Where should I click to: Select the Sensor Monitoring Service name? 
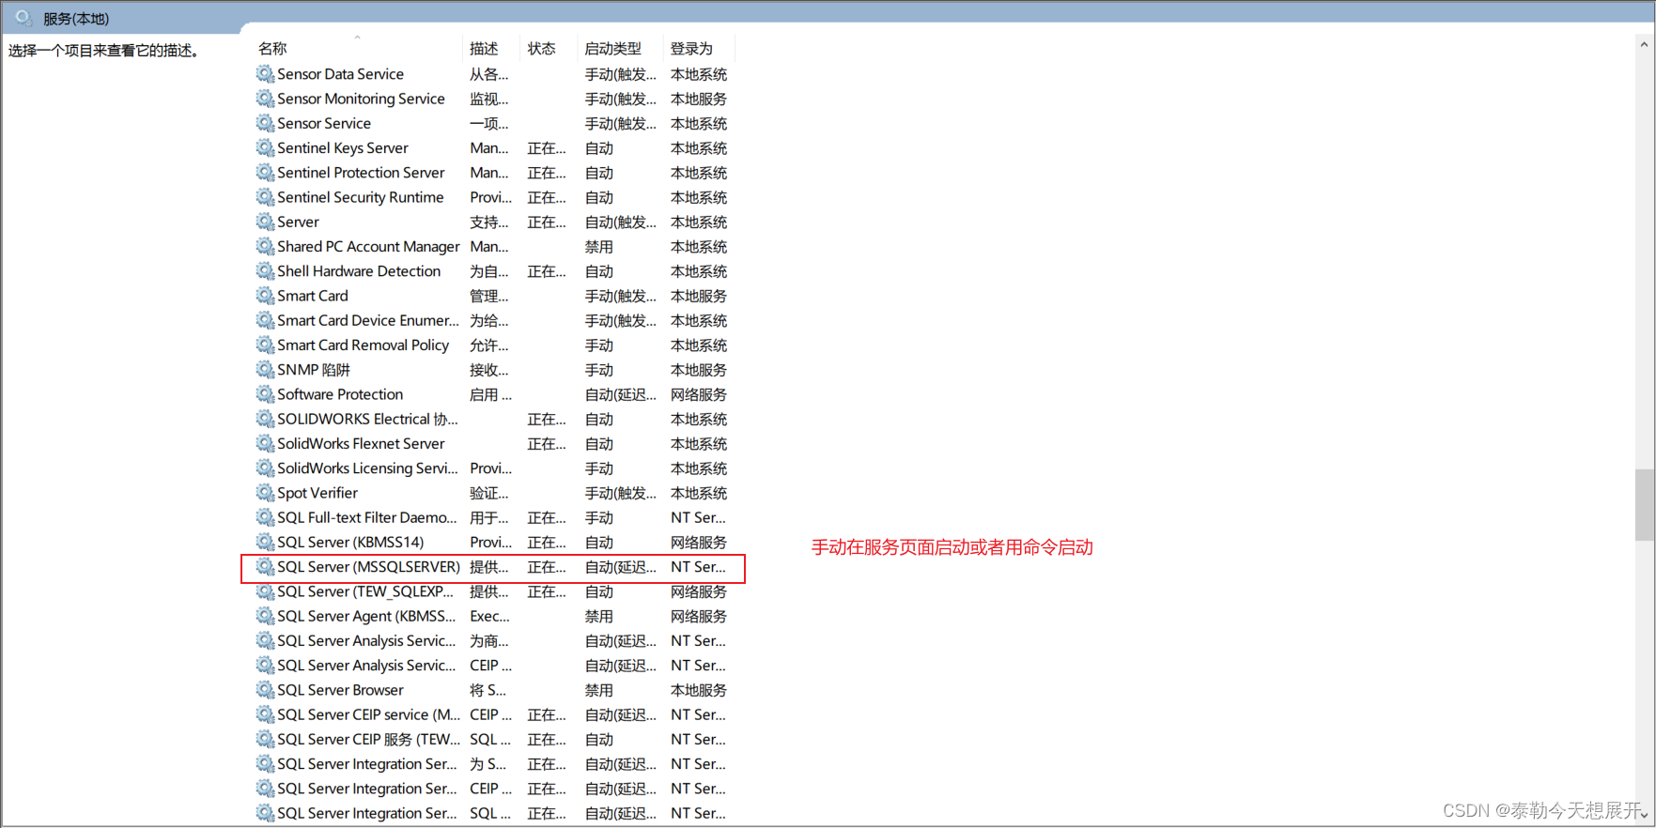pyautogui.click(x=361, y=99)
